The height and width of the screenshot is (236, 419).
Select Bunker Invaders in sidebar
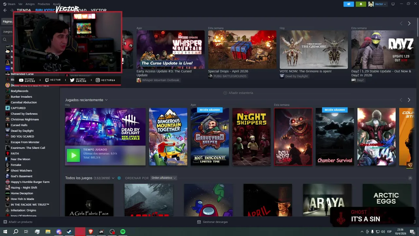pyautogui.click(x=21, y=97)
